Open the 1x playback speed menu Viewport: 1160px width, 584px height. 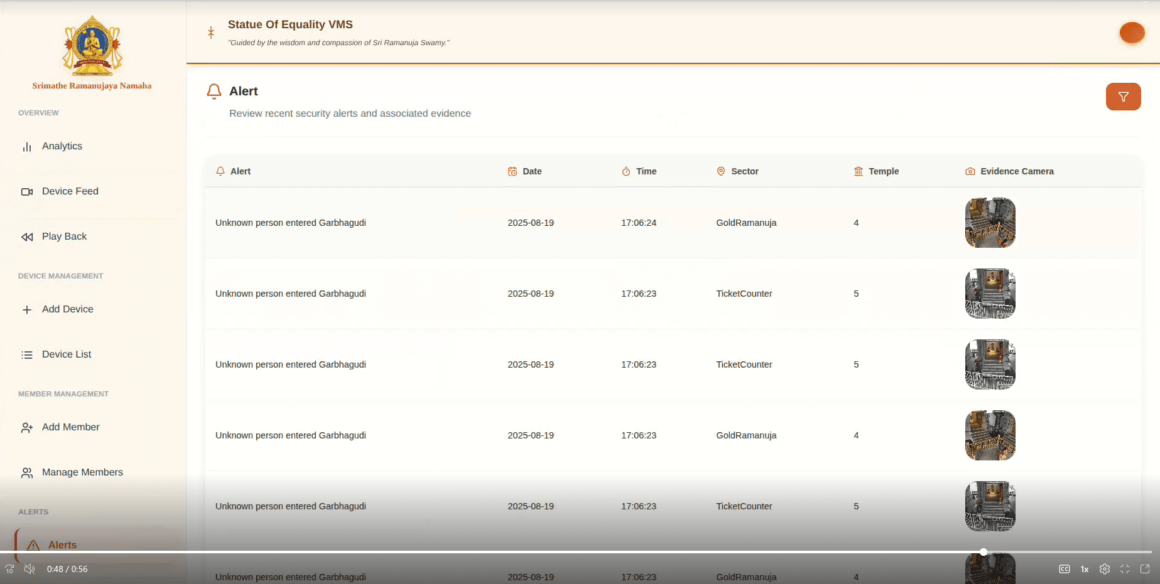pos(1084,569)
